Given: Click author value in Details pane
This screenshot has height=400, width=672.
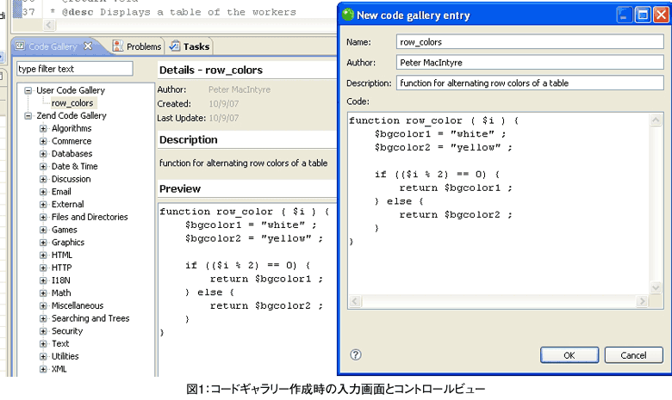Looking at the screenshot, I should (240, 89).
